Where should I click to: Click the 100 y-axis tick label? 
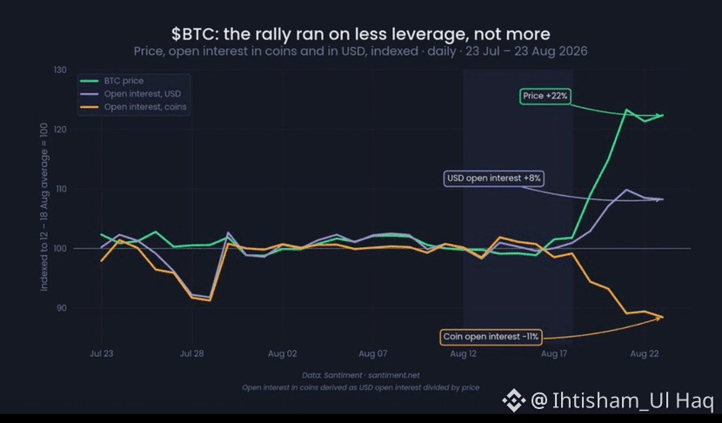tap(60, 248)
